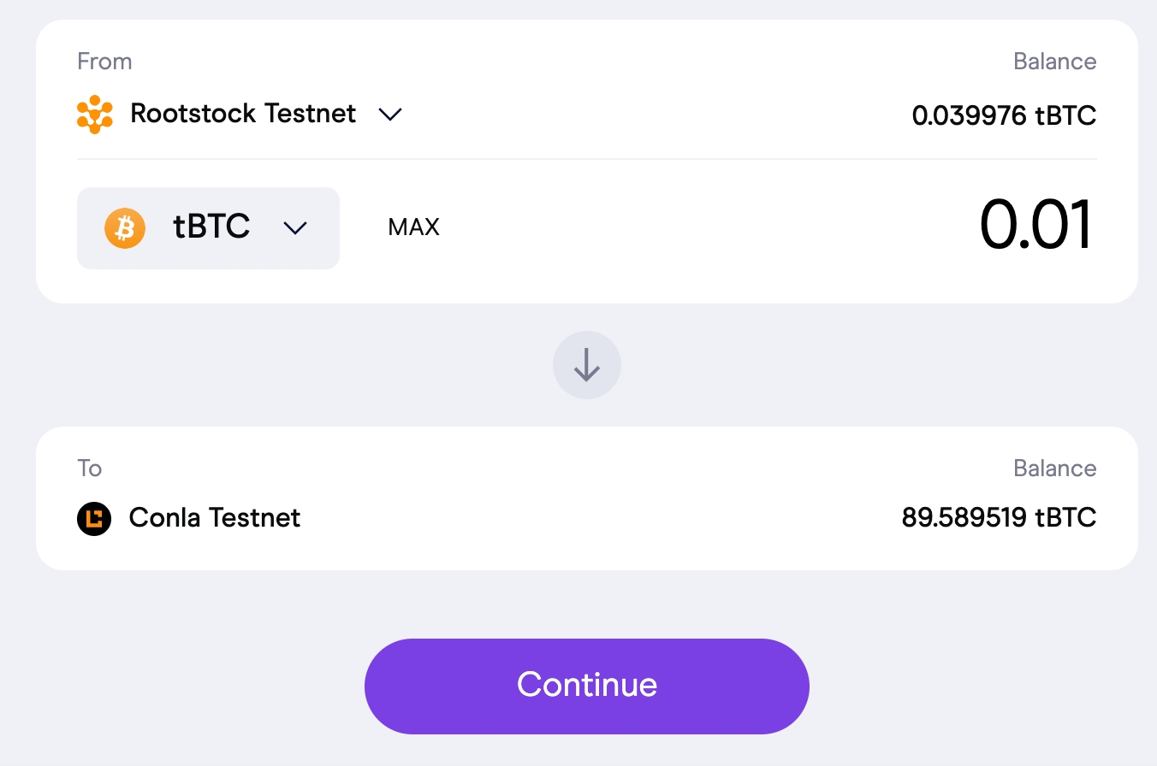1157x766 pixels.
Task: Click the Conla Testnet destination name
Action: [x=215, y=518]
